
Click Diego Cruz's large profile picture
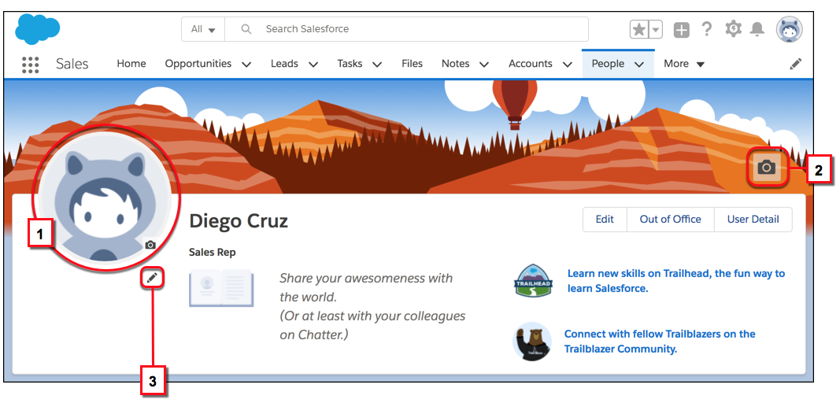[104, 198]
